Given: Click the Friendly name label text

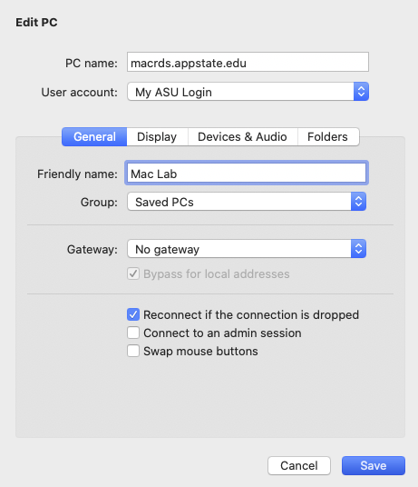Looking at the screenshot, I should 77,174.
